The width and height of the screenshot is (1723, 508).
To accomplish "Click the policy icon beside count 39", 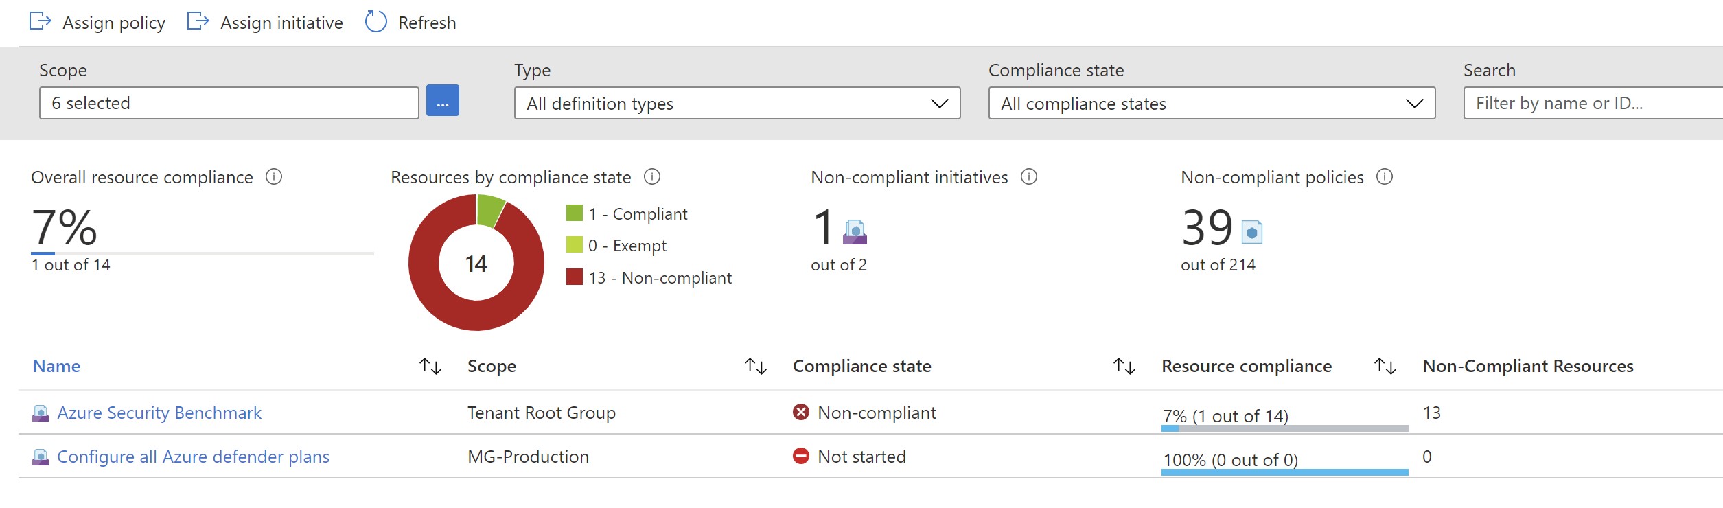I will 1252,232.
